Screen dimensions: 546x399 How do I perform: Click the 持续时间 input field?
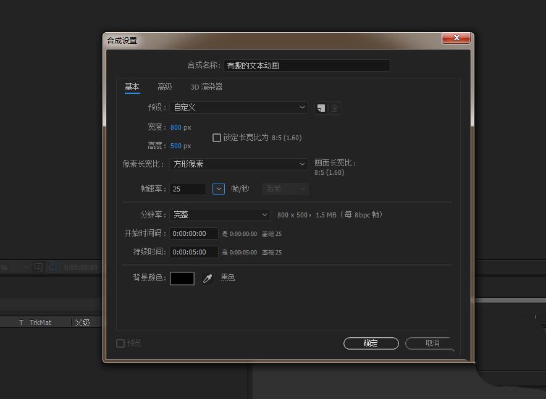[194, 252]
